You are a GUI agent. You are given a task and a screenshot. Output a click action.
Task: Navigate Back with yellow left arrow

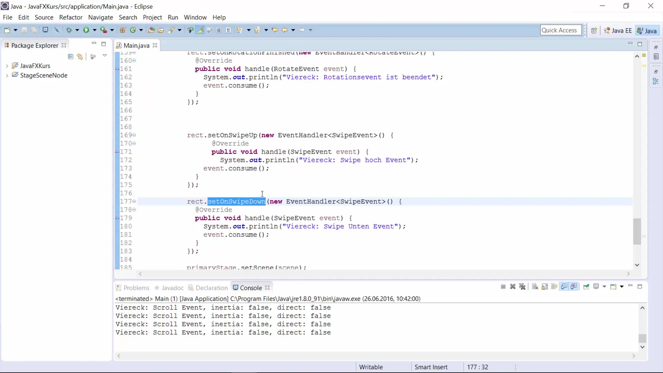285,30
